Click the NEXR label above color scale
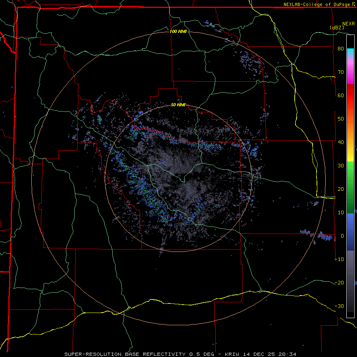Viewport: 357px width, 357px height. 348,24
